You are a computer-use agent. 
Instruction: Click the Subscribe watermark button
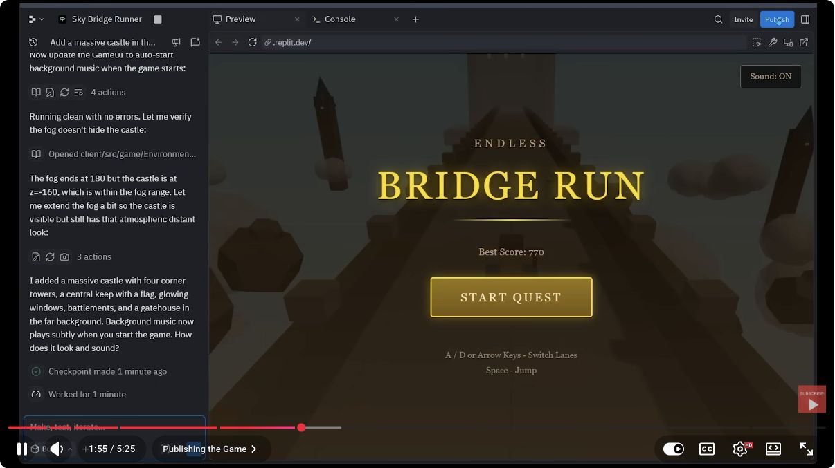coord(812,399)
